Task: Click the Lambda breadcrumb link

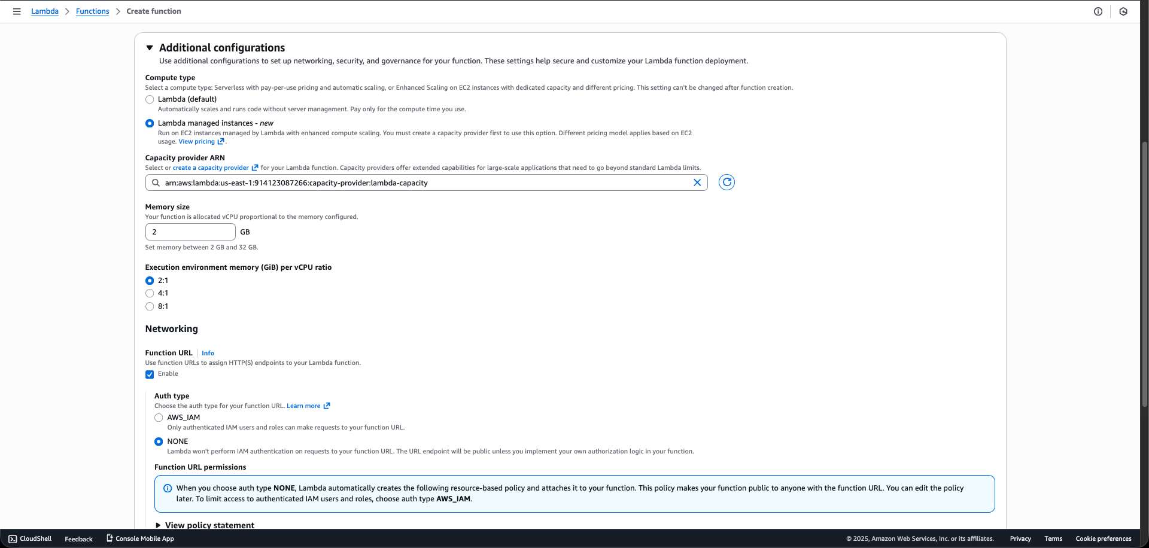Action: pos(44,11)
